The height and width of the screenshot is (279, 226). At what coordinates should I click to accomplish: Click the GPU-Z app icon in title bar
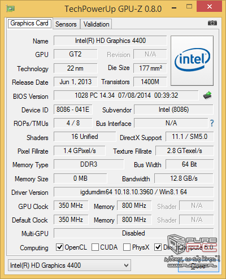pyautogui.click(x=11, y=8)
